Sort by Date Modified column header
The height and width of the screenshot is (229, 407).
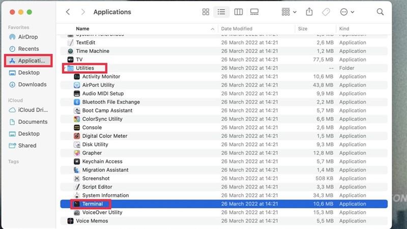click(237, 28)
